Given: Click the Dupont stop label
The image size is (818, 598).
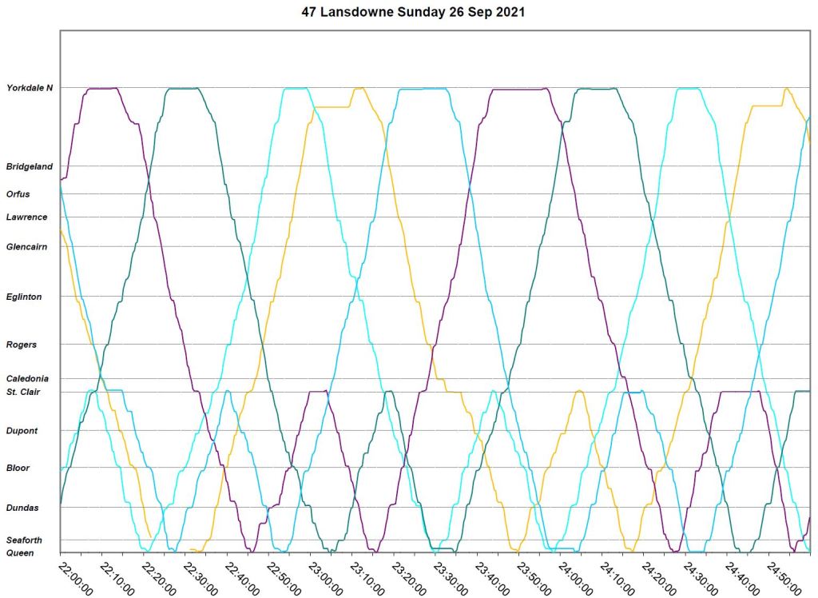Looking at the screenshot, I should 22,431.
